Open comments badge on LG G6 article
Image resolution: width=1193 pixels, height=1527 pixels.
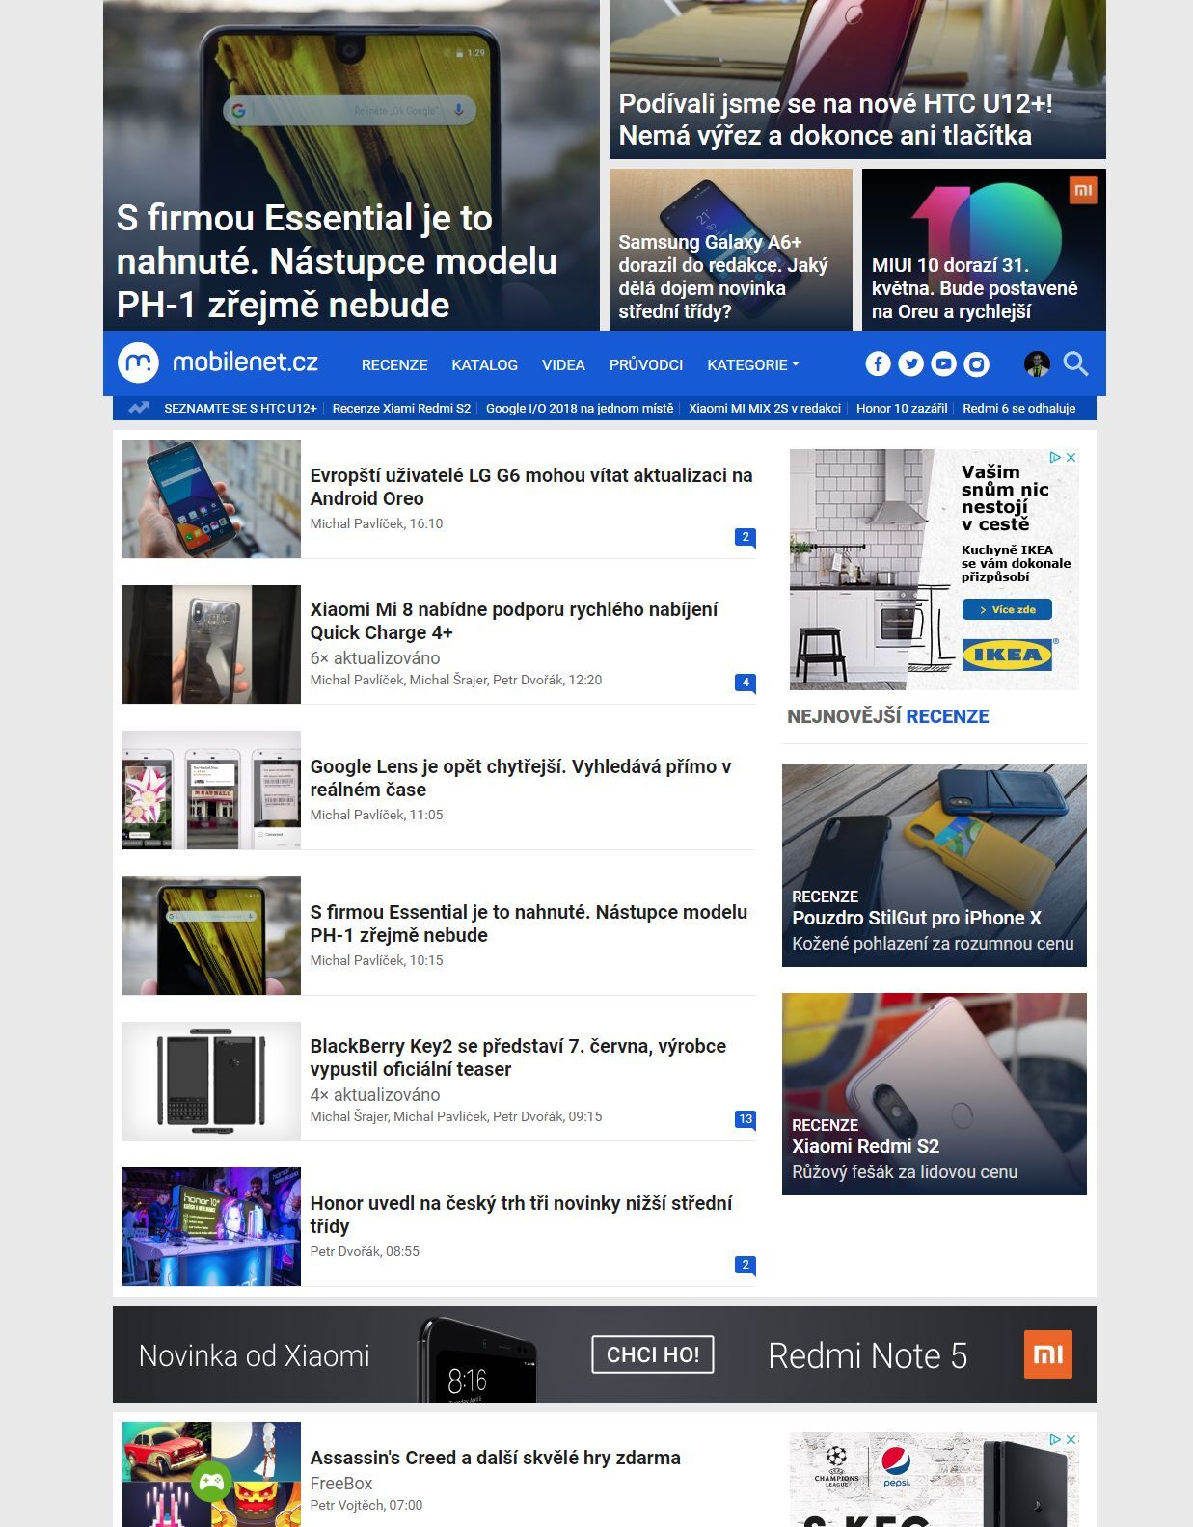[745, 537]
